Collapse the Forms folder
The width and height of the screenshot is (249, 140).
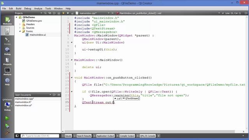(x=20, y=31)
